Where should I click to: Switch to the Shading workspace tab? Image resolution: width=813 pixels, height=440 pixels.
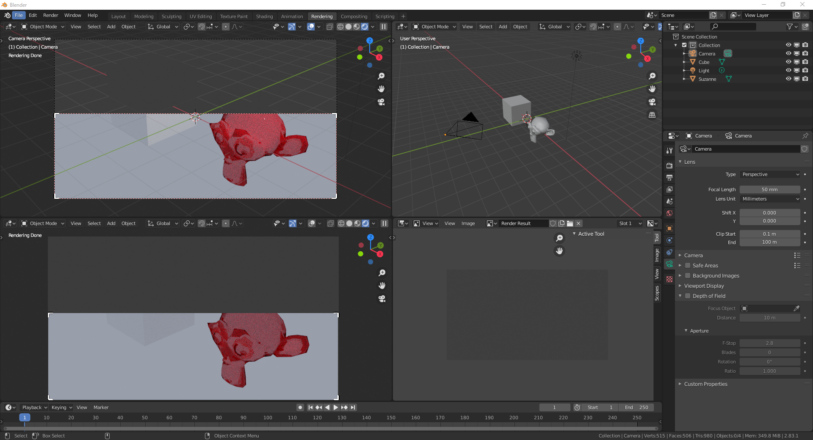pyautogui.click(x=264, y=16)
